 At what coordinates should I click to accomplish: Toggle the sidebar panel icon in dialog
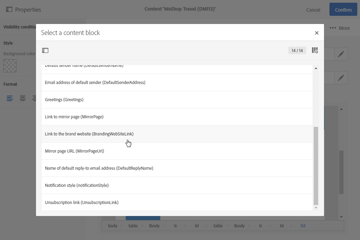click(x=45, y=50)
